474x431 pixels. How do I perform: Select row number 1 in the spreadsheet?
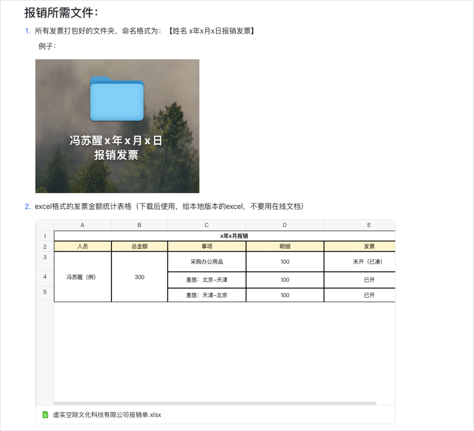coord(45,236)
